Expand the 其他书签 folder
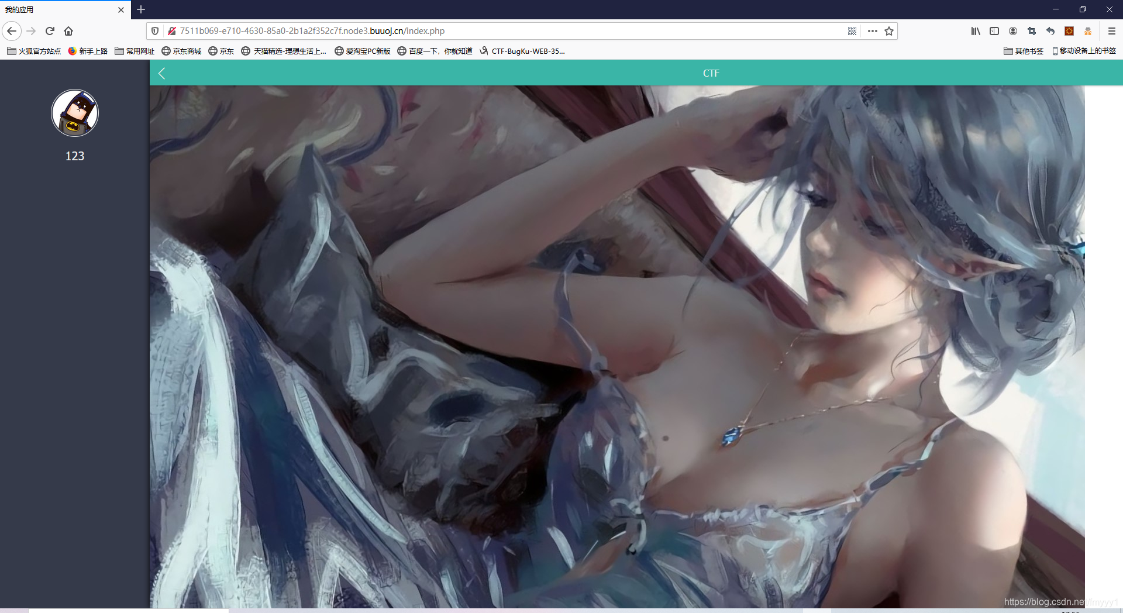The image size is (1123, 613). 1024,51
